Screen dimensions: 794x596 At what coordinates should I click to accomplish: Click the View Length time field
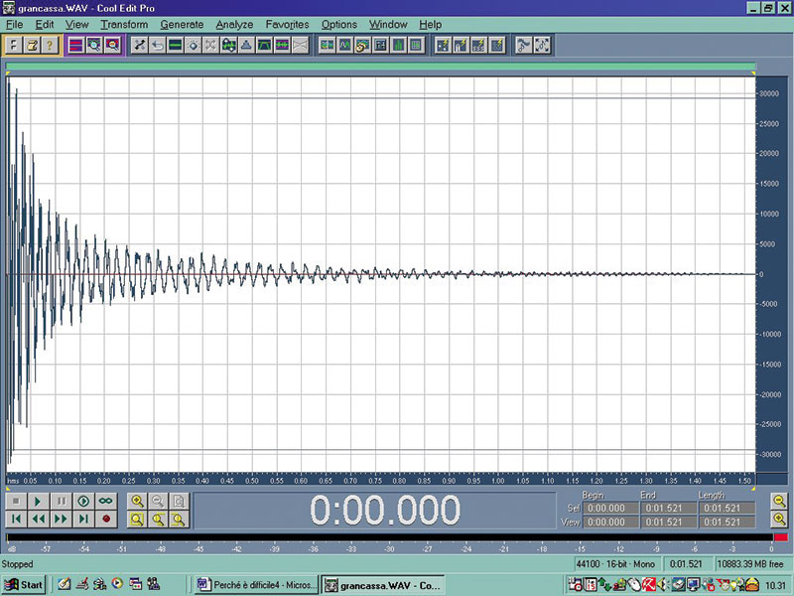coord(727,522)
